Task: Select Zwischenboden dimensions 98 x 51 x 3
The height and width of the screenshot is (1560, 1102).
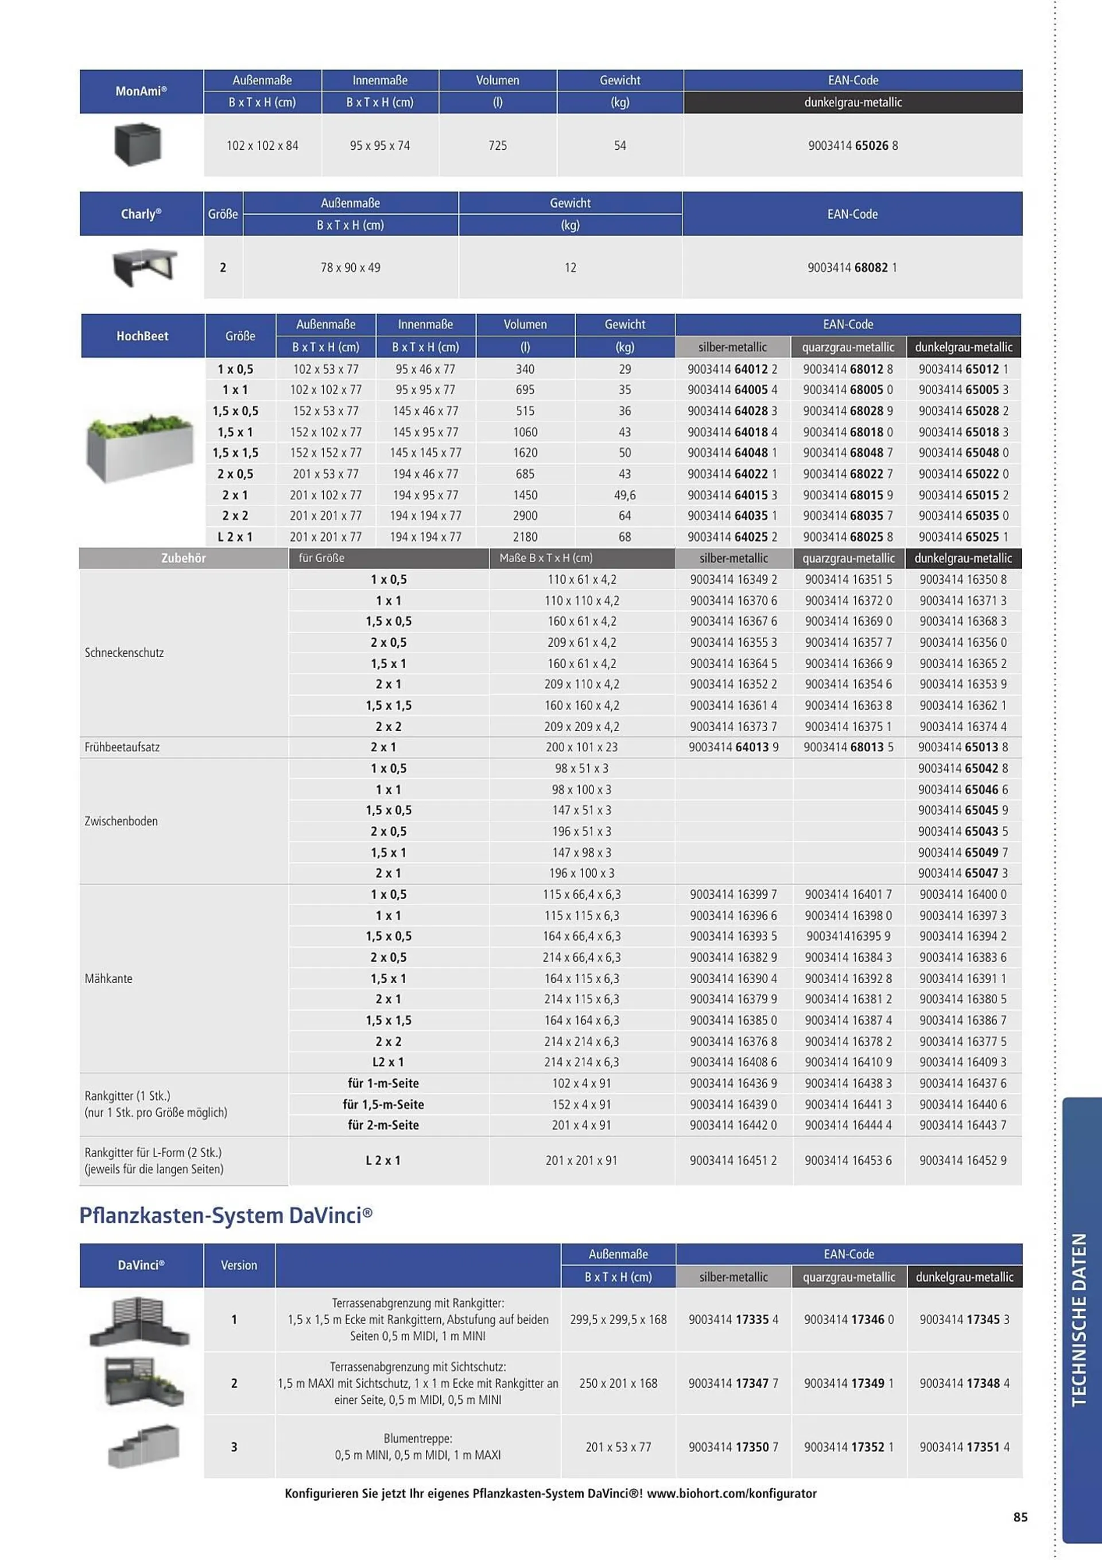Action: point(581,769)
